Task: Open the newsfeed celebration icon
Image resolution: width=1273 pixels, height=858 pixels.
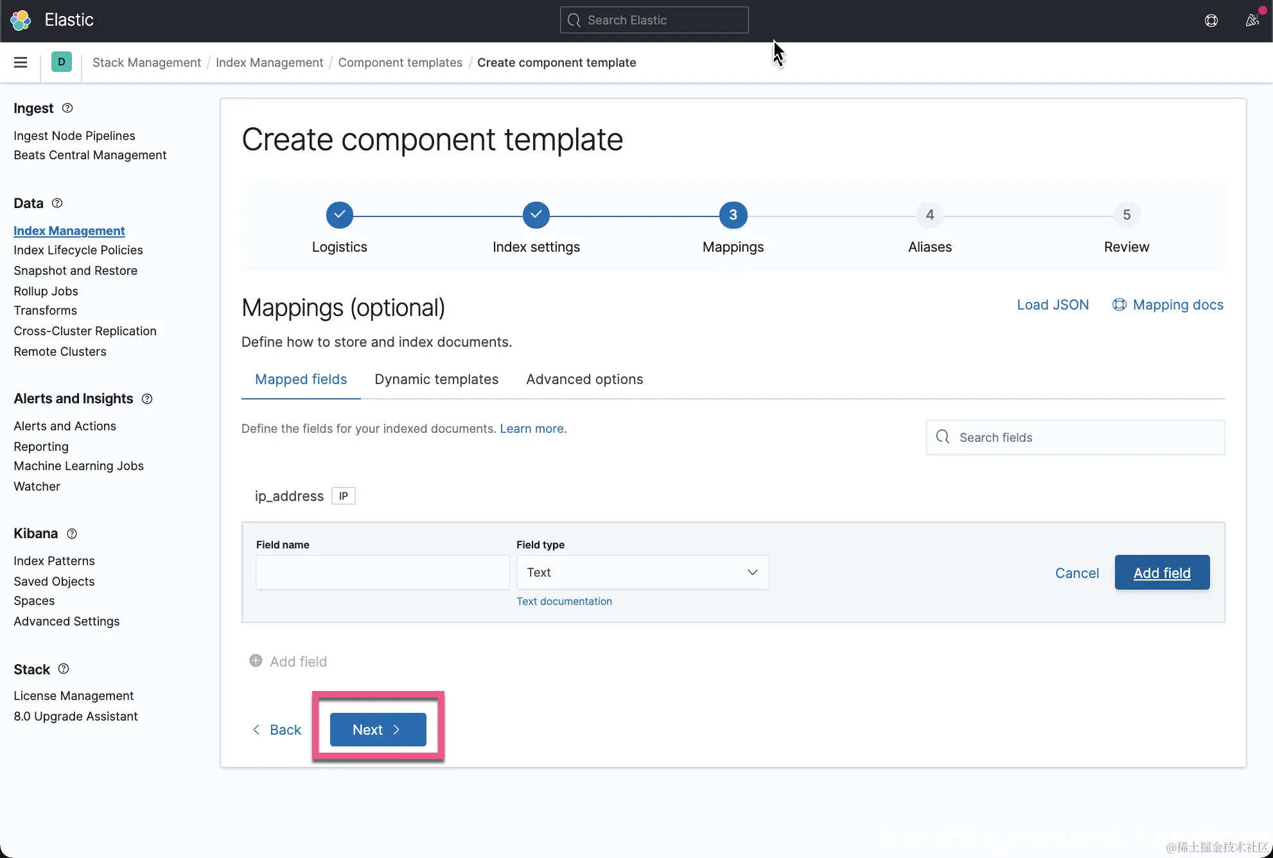Action: tap(1252, 20)
